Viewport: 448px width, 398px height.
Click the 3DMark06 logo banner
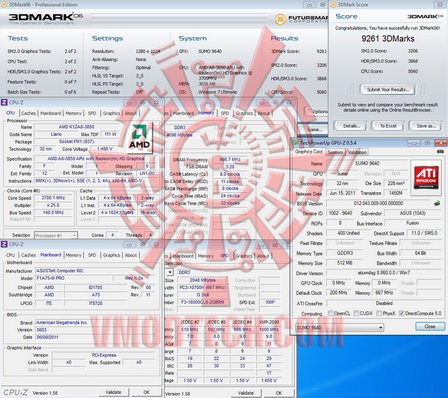click(x=45, y=19)
